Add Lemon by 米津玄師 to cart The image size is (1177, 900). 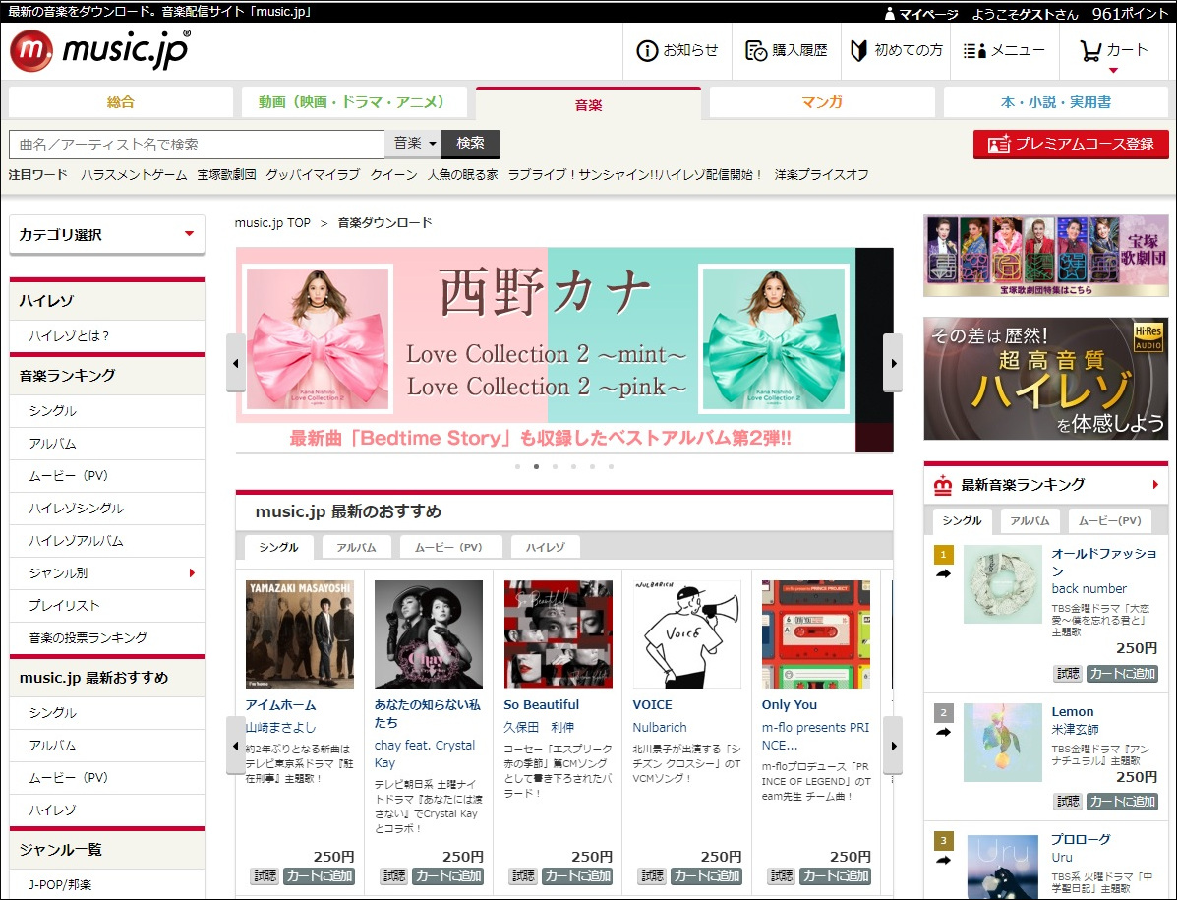[1122, 802]
